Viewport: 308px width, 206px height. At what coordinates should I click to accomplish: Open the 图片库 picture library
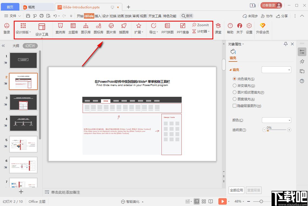coord(111,28)
